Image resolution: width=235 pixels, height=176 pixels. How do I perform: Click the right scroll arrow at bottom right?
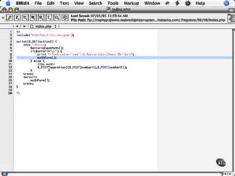[x=231, y=174]
